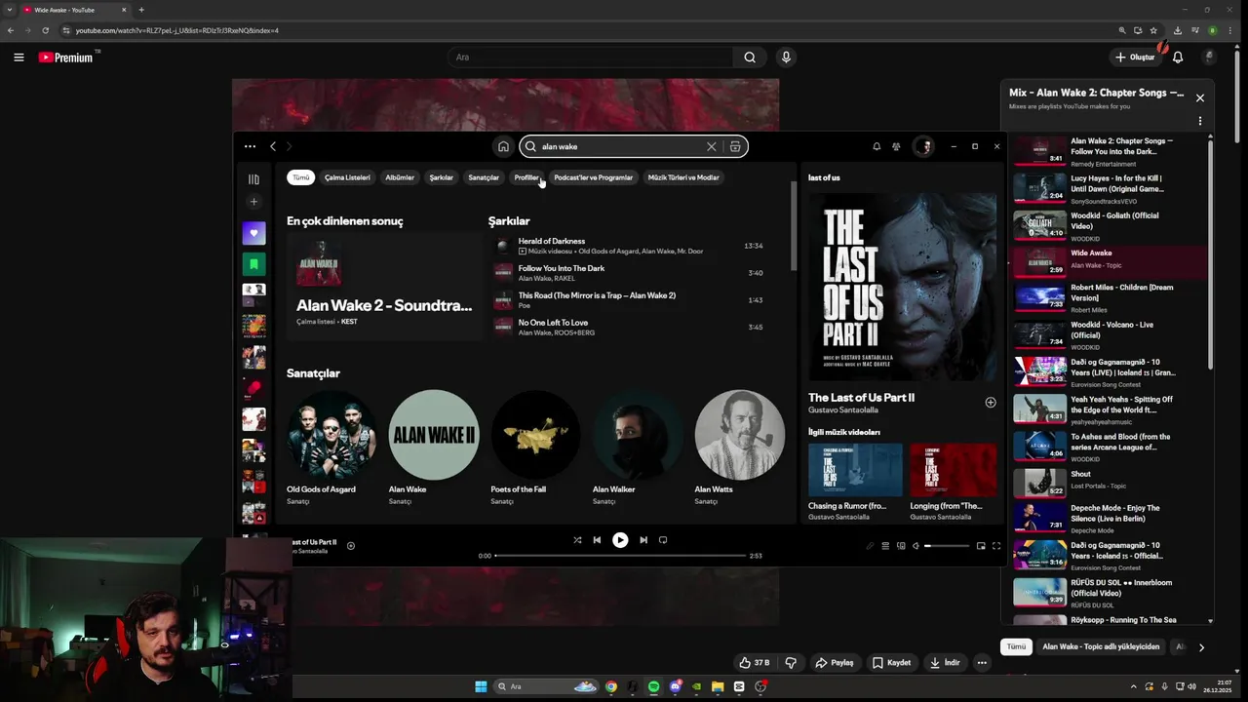Play song Follow You Into The Dark
Viewport: 1248px width, 702px height.
coord(562,268)
